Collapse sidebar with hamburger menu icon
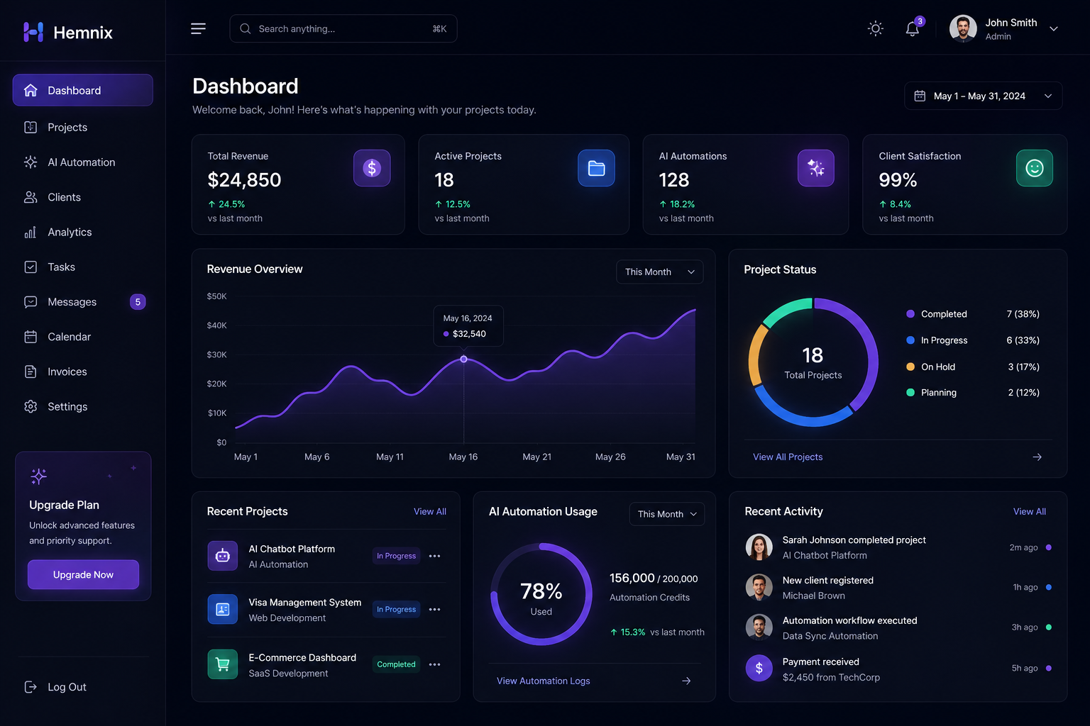Screen dimensions: 1090x726 pos(198,28)
